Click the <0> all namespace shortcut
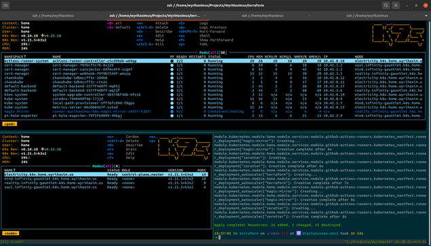 tap(114, 23)
